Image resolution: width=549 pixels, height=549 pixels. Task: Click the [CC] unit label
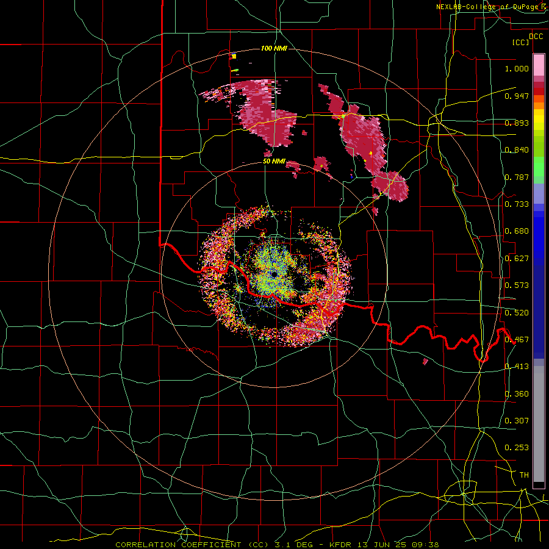521,42
